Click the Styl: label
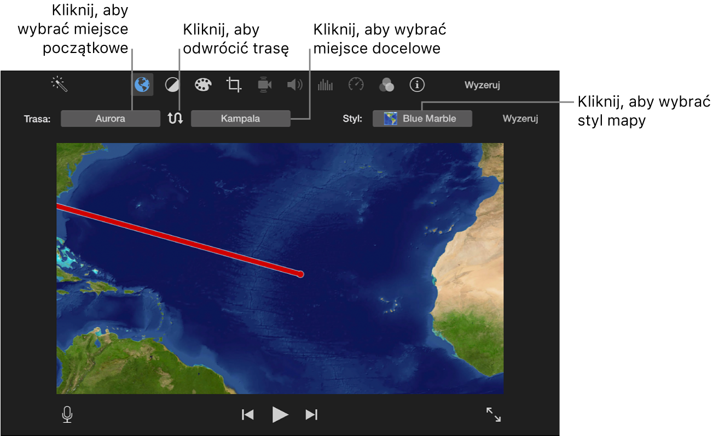Screen dimensions: 713x436 (352, 119)
